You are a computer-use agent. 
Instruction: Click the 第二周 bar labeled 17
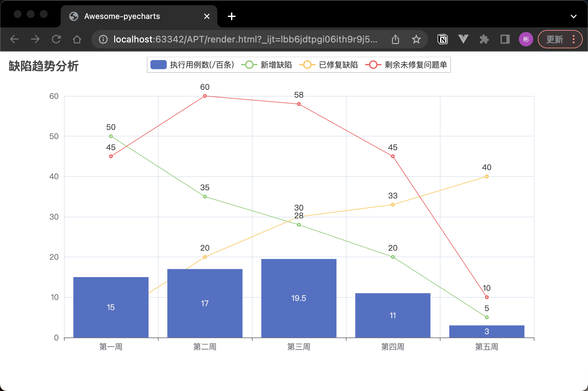tap(205, 304)
